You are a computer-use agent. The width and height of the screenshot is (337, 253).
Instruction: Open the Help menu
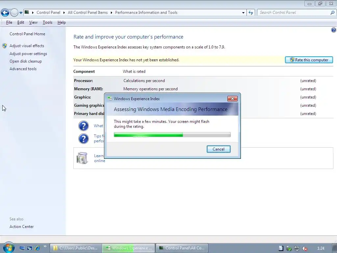point(62,22)
